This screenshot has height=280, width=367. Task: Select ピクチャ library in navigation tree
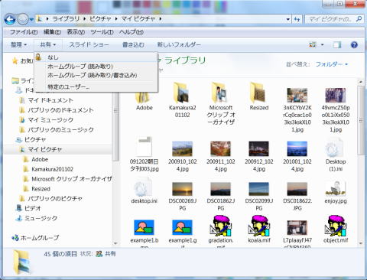click(x=35, y=140)
